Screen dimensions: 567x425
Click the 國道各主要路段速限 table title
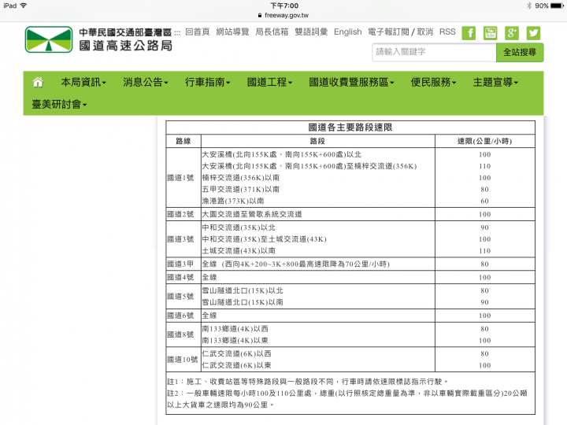350,128
